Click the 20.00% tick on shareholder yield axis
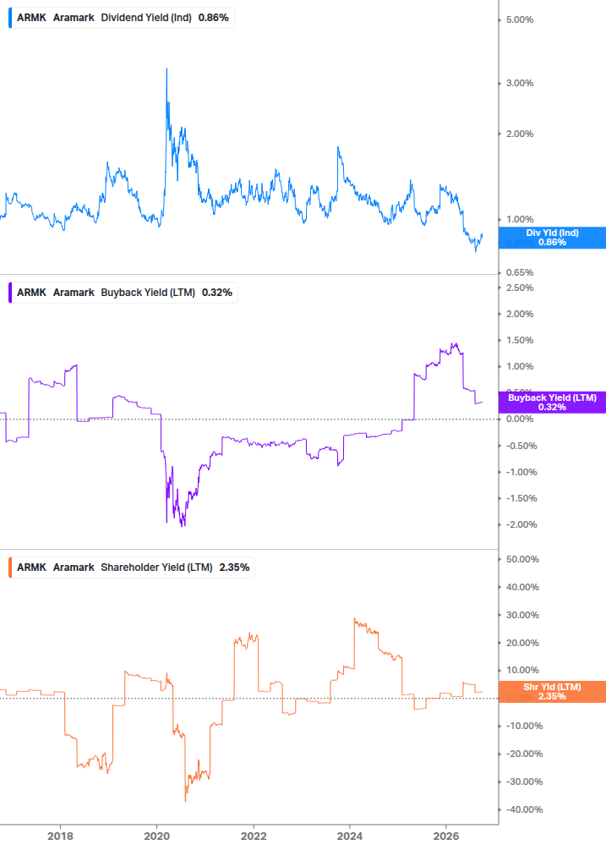 [x=522, y=643]
